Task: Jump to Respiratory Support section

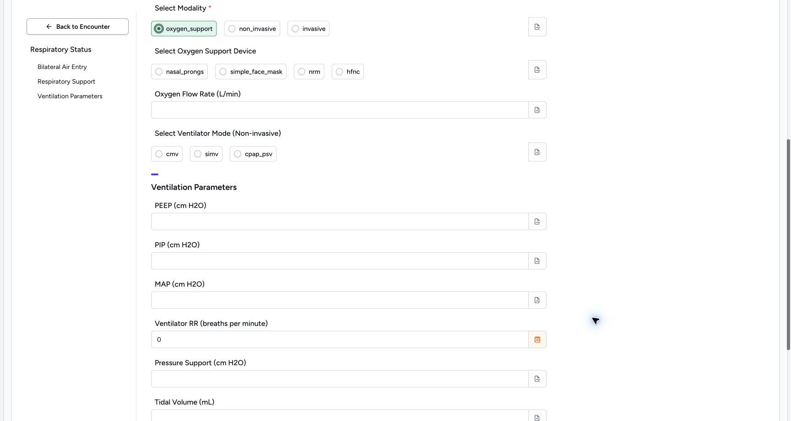Action: [66, 81]
